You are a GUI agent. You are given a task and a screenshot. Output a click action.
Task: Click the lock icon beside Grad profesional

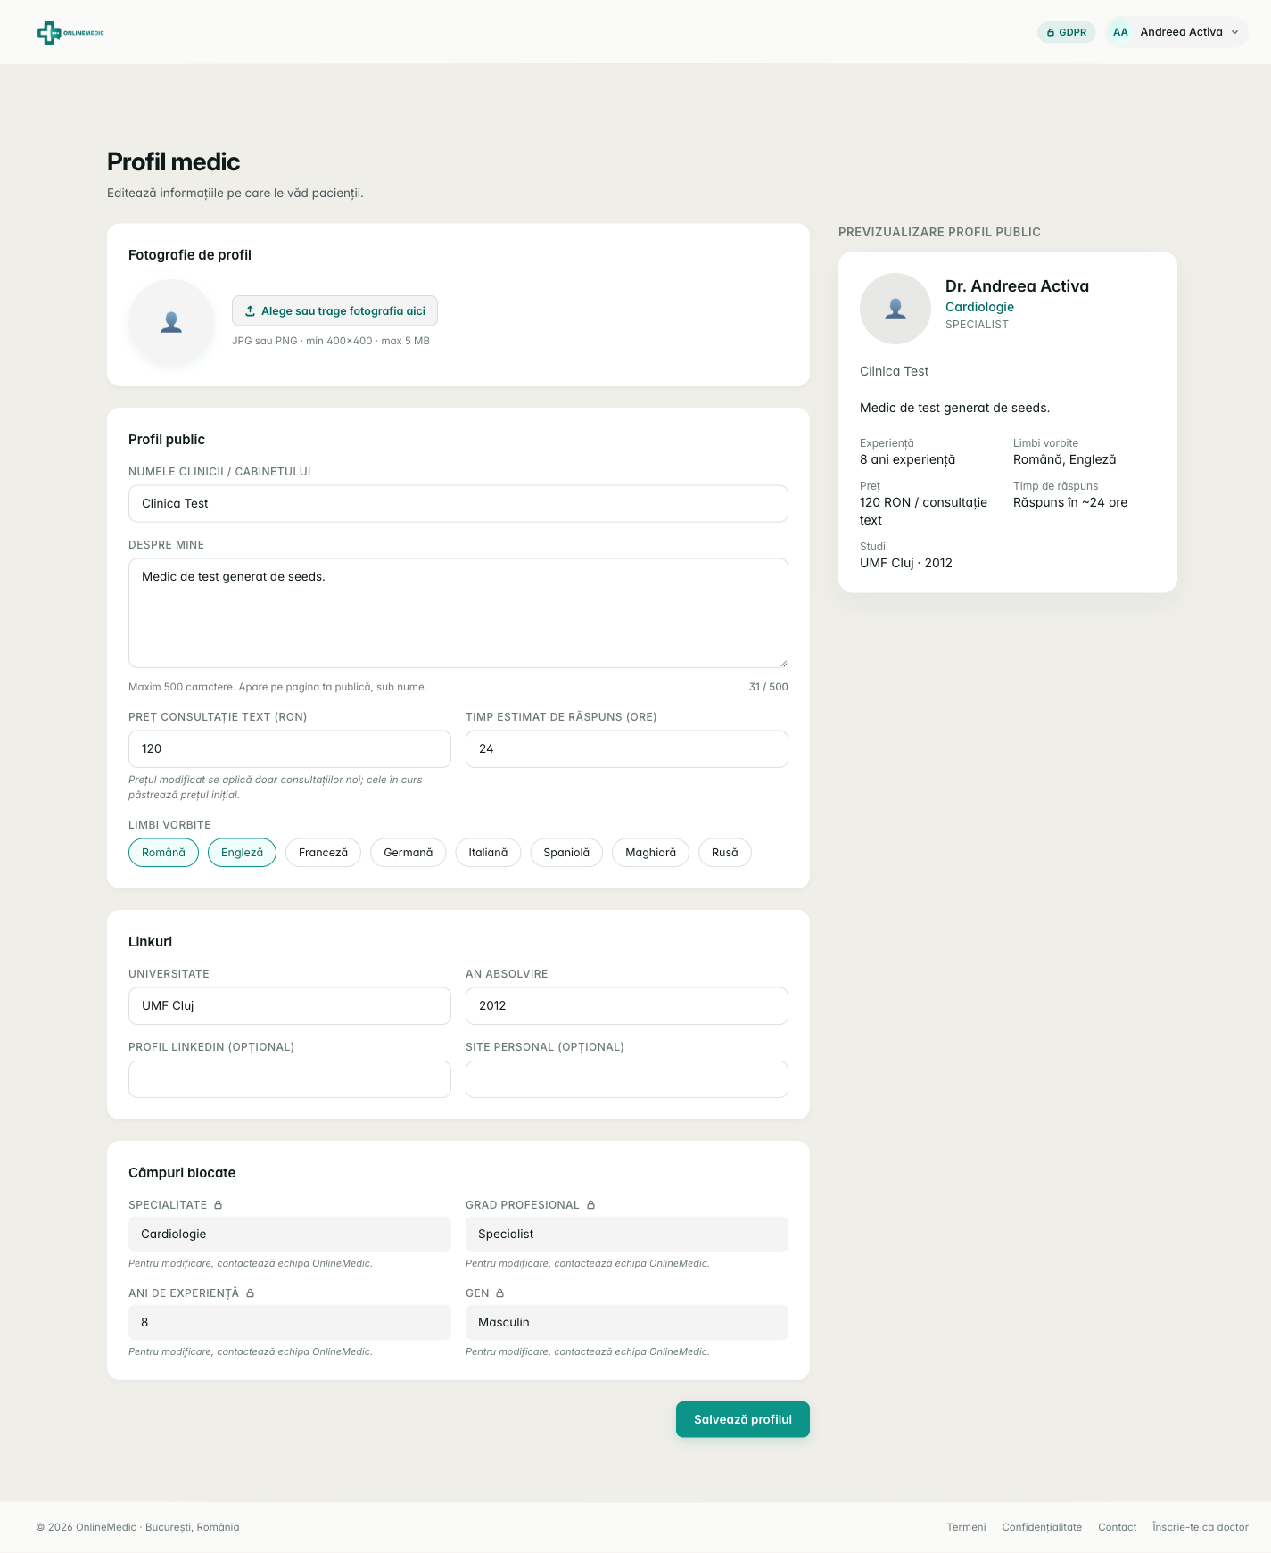point(590,1205)
